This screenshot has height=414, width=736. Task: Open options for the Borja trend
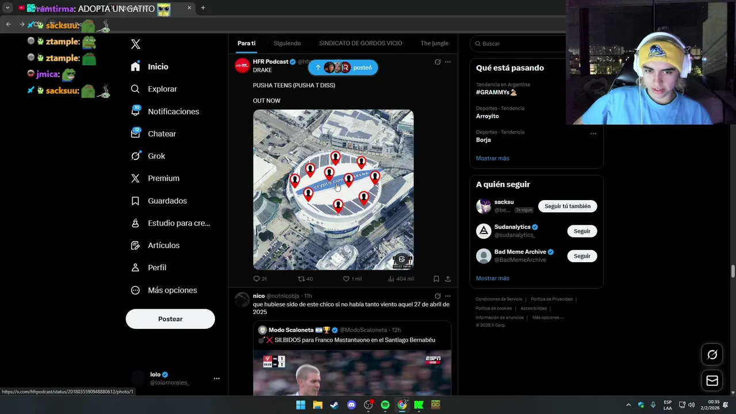(593, 133)
